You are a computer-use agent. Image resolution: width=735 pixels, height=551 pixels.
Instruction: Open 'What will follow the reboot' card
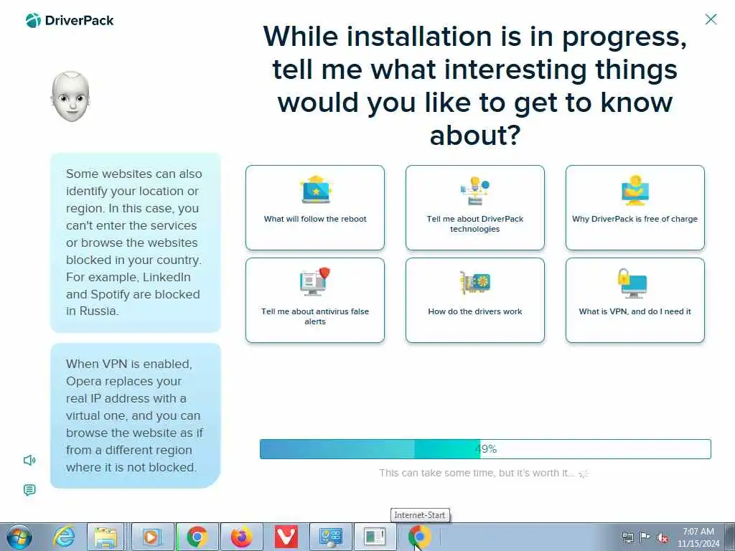(x=315, y=207)
